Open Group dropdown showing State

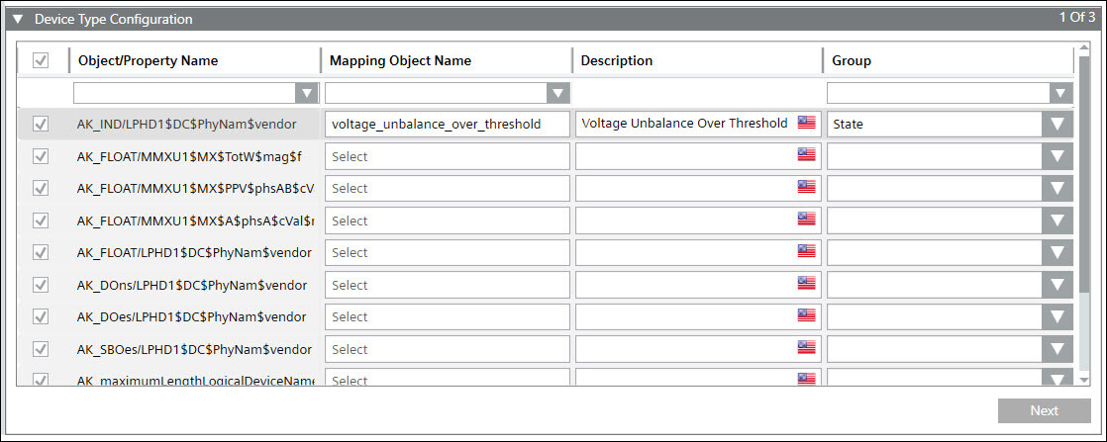[x=1057, y=124]
